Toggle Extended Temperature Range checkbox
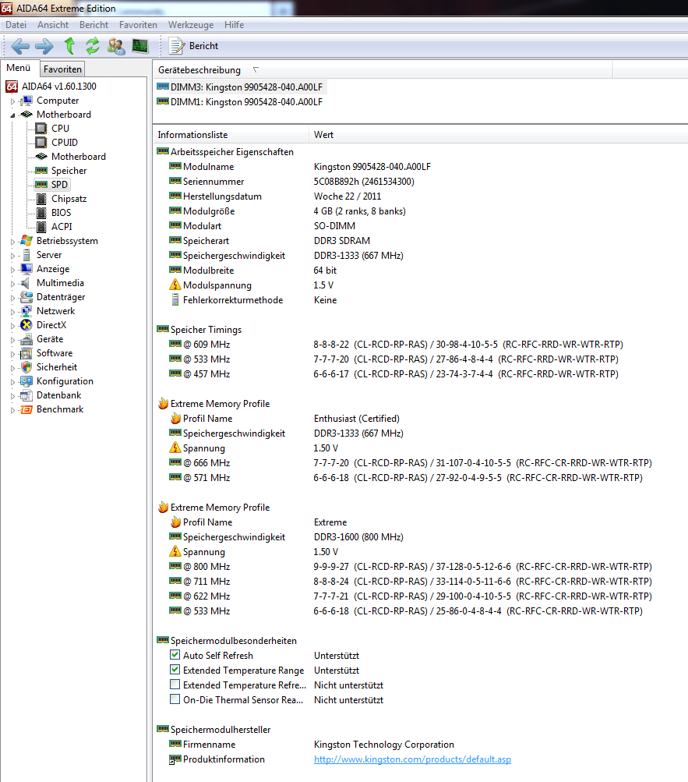The height and width of the screenshot is (782, 688). pyautogui.click(x=175, y=671)
